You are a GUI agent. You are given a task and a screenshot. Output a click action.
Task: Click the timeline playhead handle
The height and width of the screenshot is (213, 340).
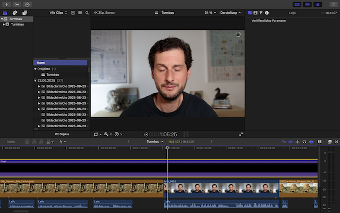(167, 148)
